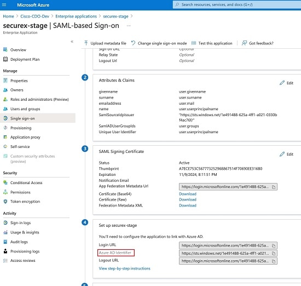Copy the Login URL value
The width and height of the screenshot is (301, 286).
coord(274,245)
